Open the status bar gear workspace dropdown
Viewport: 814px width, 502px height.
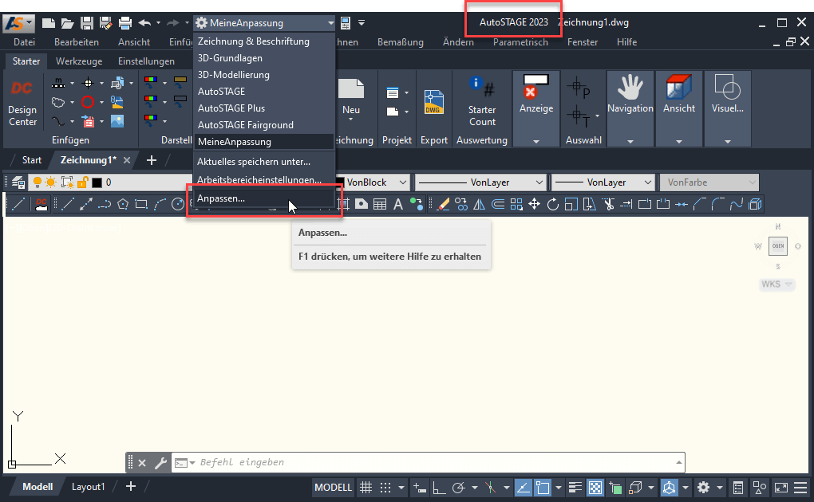pos(720,488)
